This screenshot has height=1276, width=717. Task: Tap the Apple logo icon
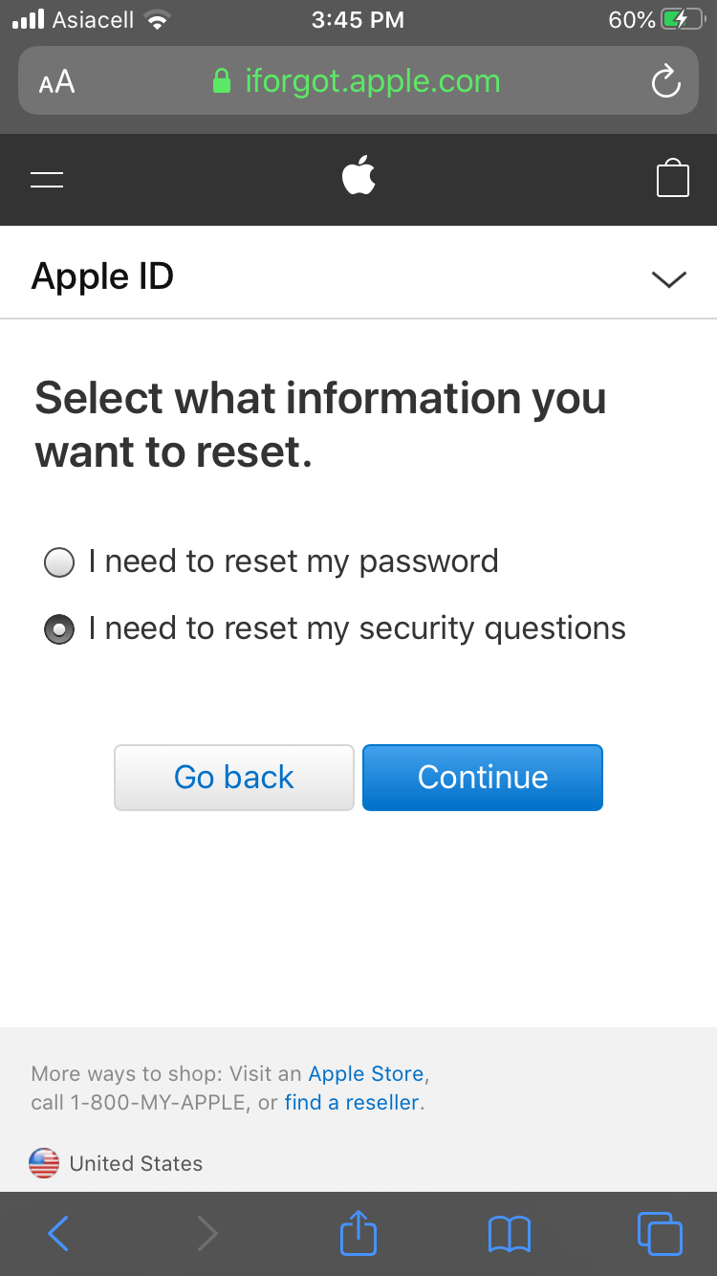358,178
